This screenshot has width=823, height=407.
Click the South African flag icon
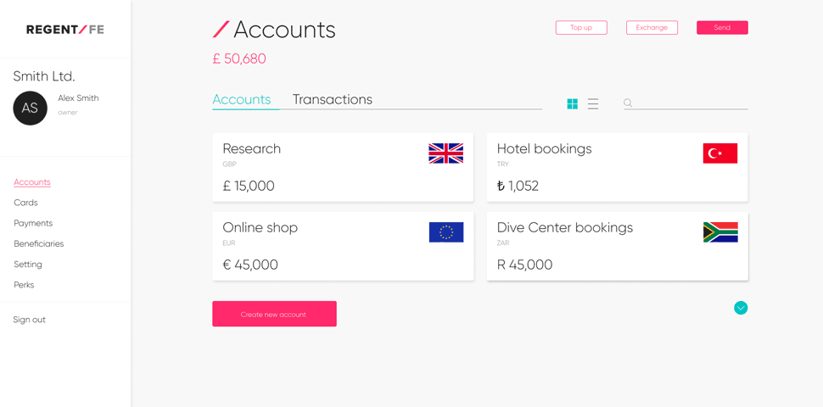tap(720, 231)
